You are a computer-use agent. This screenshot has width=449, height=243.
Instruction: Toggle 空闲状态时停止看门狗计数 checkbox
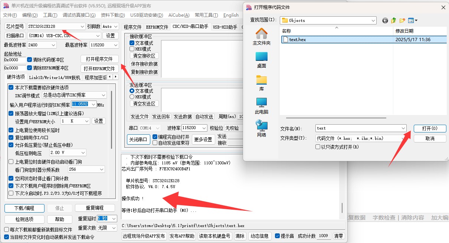(x=11, y=178)
